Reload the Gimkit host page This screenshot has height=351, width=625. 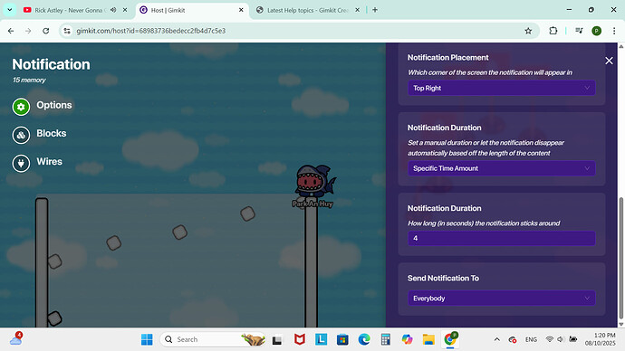click(46, 31)
